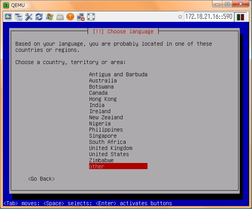
Task: Refresh the screen with blue arrows icon
Action: point(39,16)
